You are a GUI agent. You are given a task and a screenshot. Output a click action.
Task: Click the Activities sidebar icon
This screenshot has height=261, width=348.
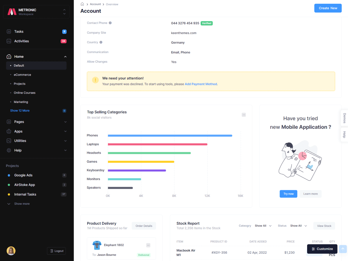9,41
